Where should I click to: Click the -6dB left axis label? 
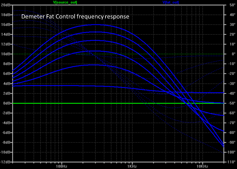coord(6,133)
